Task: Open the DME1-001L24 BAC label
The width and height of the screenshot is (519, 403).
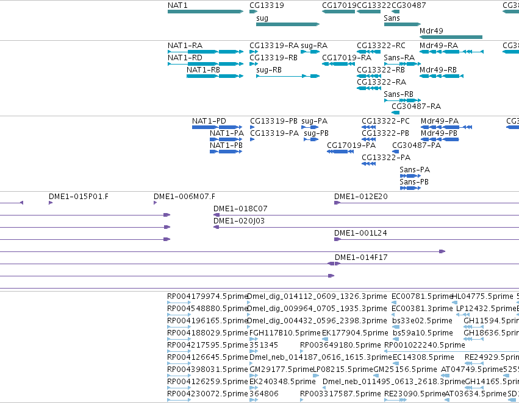Action: click(360, 234)
